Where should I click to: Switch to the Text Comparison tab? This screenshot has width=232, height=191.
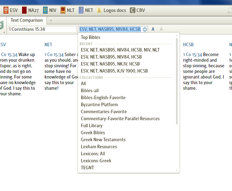click(27, 20)
